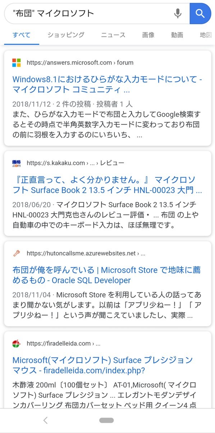Image resolution: width=215 pixels, height=433 pixels.
Task: Tap the answers.microsoft.com breadcrumb URL
Action: pyautogui.click(x=80, y=62)
